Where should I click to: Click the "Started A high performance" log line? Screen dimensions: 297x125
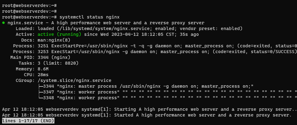[146, 115]
